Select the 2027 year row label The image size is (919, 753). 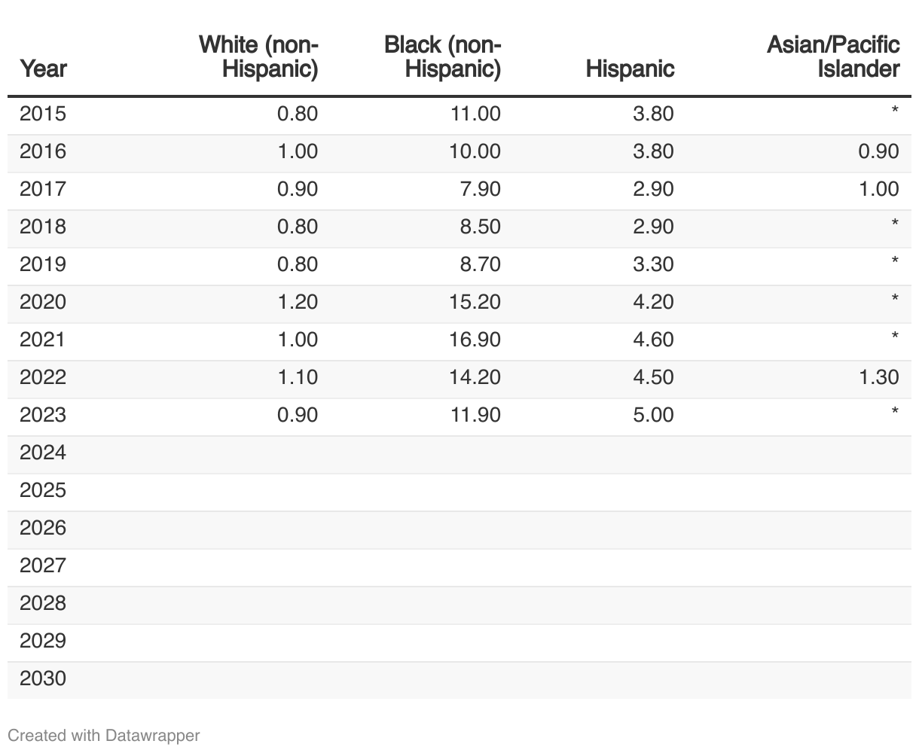point(43,566)
